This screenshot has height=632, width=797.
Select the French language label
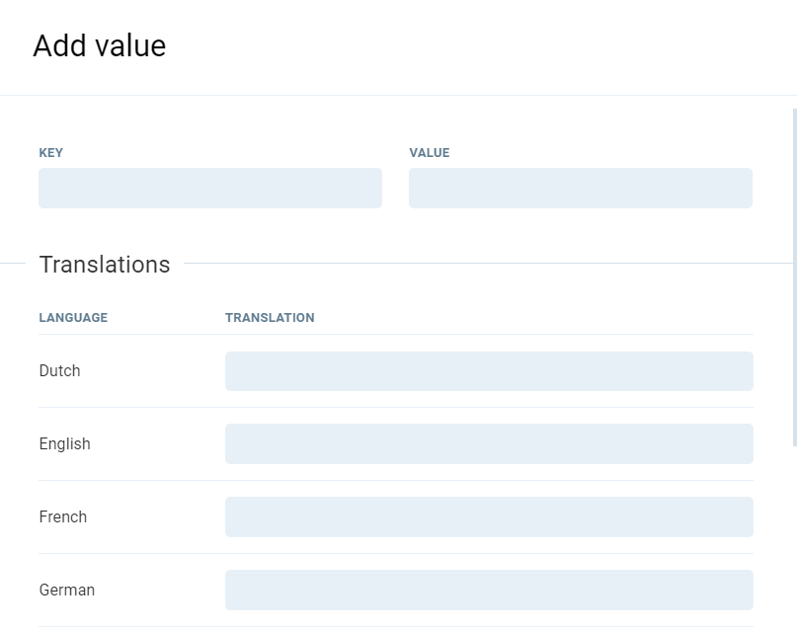63,517
